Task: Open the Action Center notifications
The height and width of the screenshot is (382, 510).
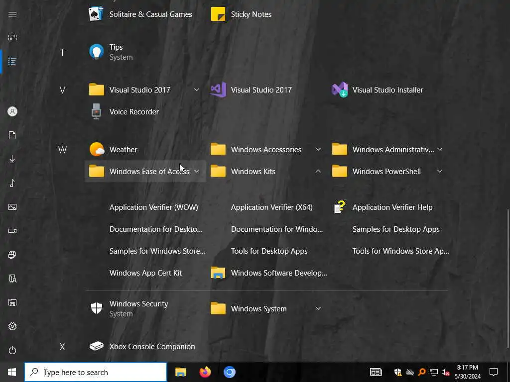Action: pos(494,372)
